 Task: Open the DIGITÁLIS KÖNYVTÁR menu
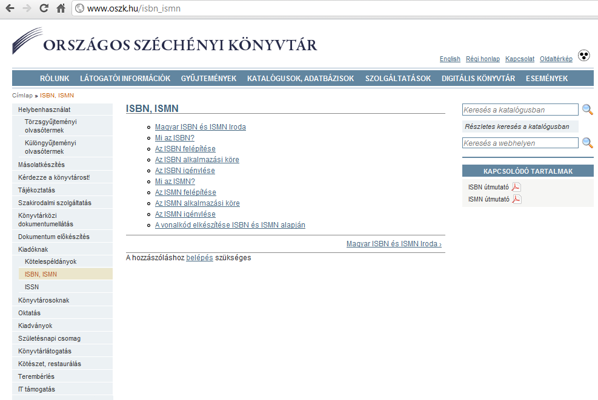pos(478,79)
